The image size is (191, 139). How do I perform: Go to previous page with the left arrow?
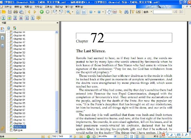[x=29, y=12]
